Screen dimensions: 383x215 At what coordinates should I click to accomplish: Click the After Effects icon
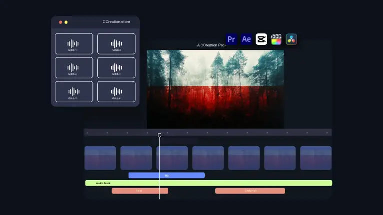point(246,39)
